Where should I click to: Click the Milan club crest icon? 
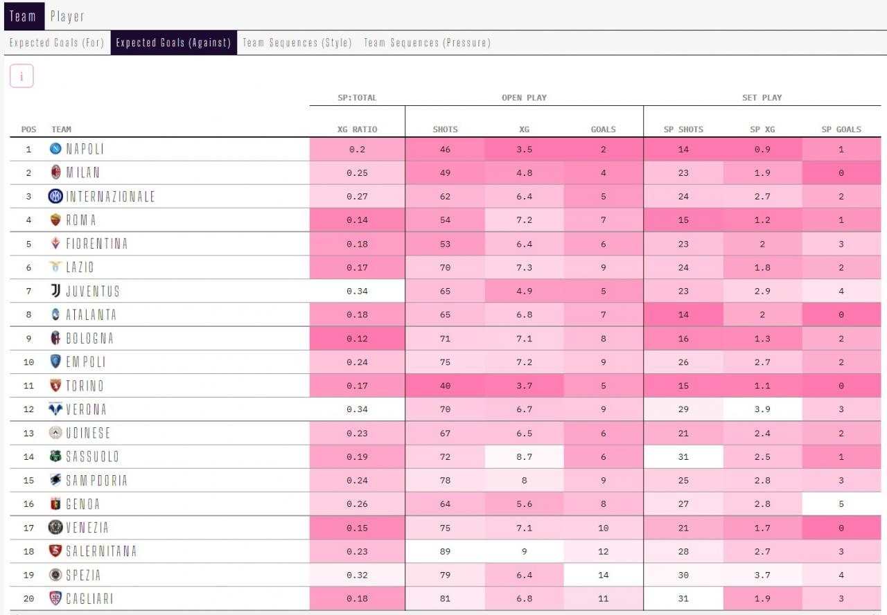[x=55, y=172]
